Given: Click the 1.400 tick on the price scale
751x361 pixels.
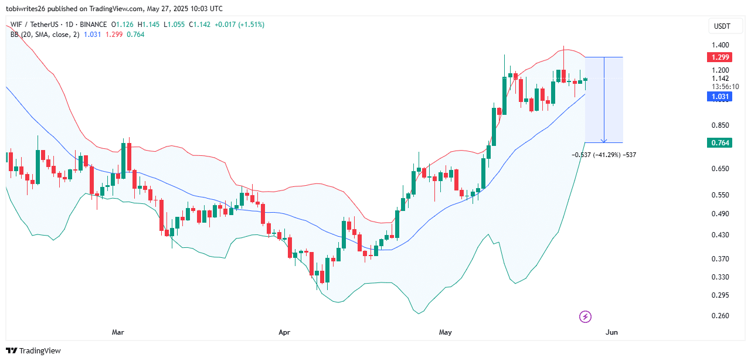Looking at the screenshot, I should 721,45.
